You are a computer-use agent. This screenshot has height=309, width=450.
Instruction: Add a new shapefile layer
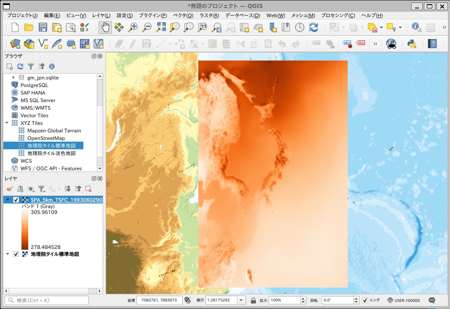43,44
